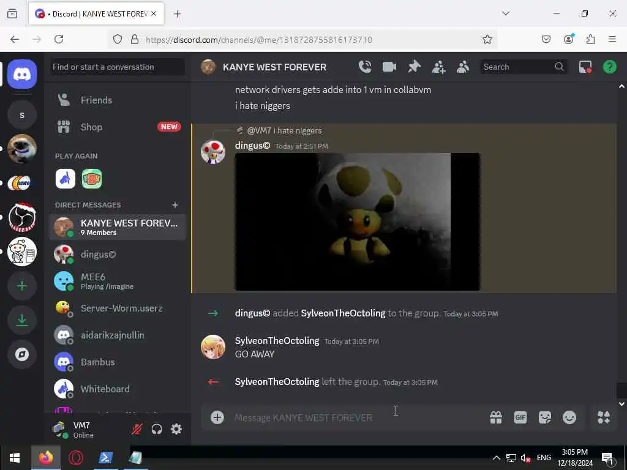Open the Shop page
This screenshot has height=470, width=627.
tap(117, 127)
